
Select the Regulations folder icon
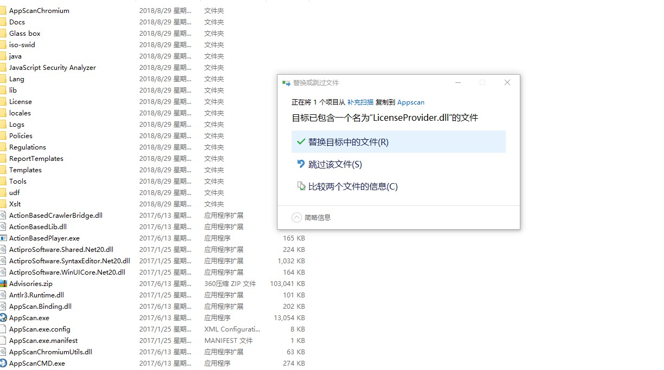click(x=3, y=147)
